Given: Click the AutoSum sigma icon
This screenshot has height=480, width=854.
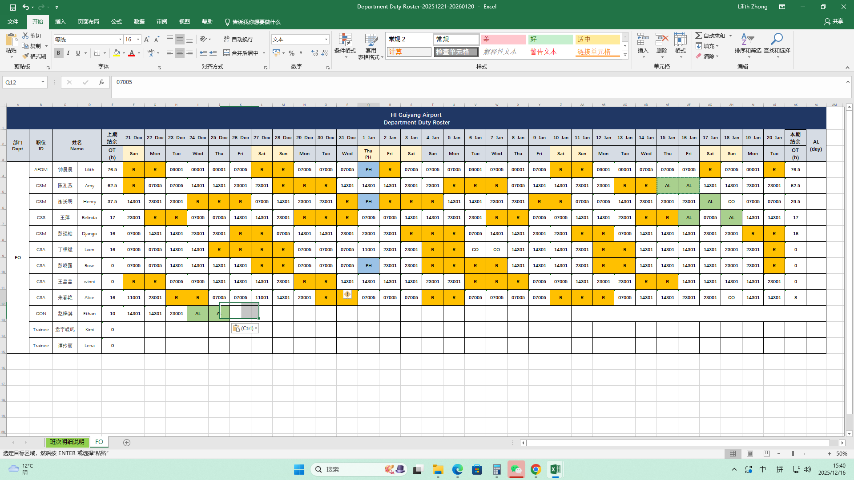Looking at the screenshot, I should point(699,36).
